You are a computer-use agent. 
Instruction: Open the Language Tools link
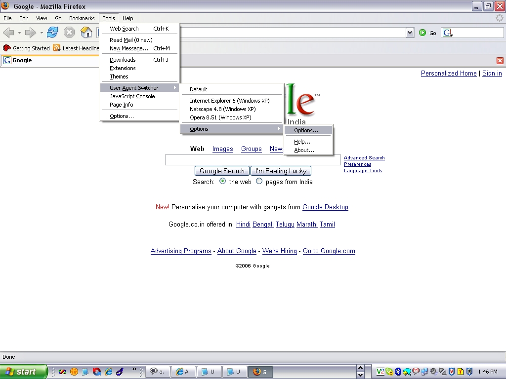[363, 170]
